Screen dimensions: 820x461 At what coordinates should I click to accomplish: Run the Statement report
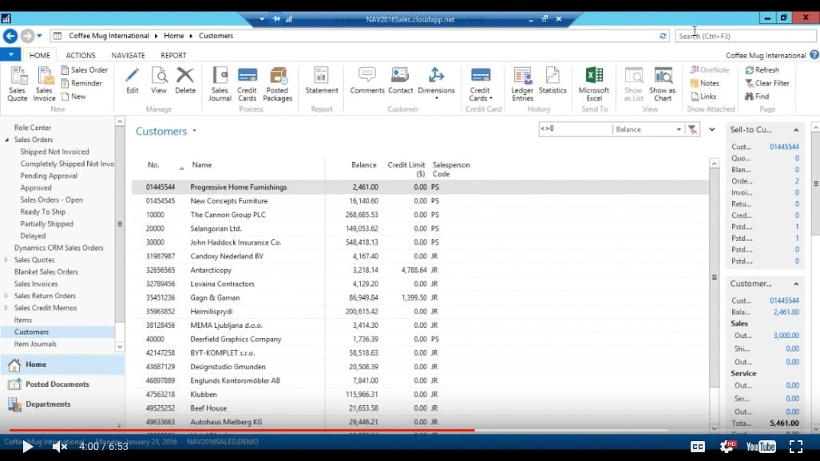322,81
